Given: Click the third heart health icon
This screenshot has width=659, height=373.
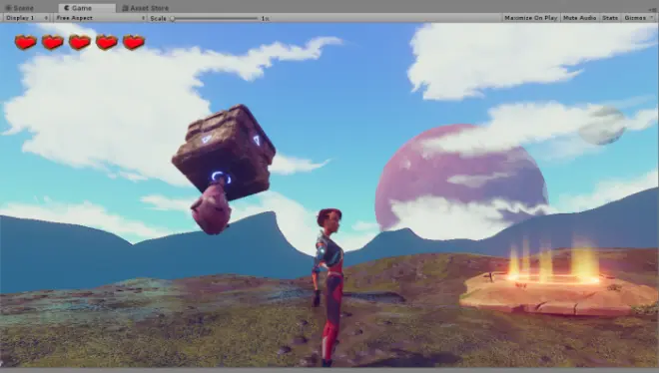Looking at the screenshot, I should pos(80,42).
